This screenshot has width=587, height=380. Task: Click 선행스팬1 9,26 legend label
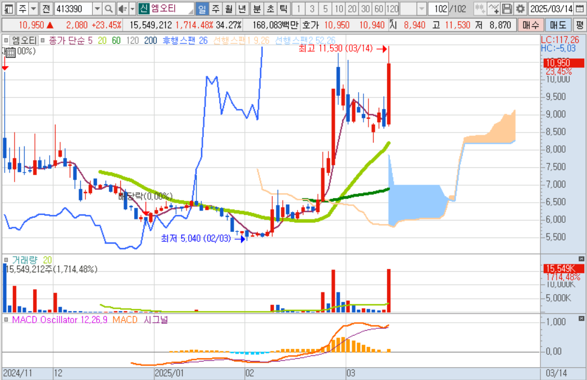coord(242,40)
